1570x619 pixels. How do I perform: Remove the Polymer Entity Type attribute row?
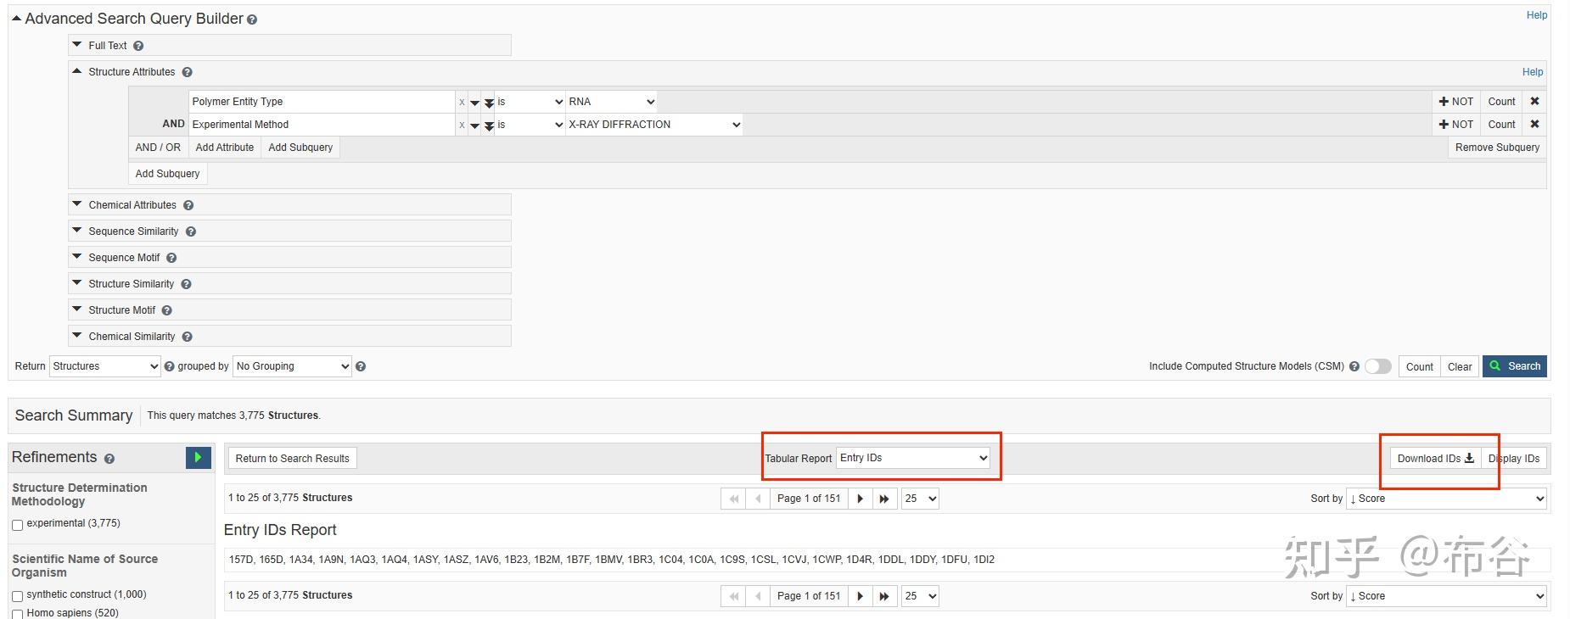[x=1534, y=102]
